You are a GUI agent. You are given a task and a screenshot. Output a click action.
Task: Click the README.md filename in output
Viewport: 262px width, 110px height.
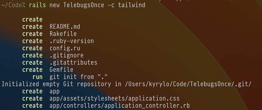[65, 27]
